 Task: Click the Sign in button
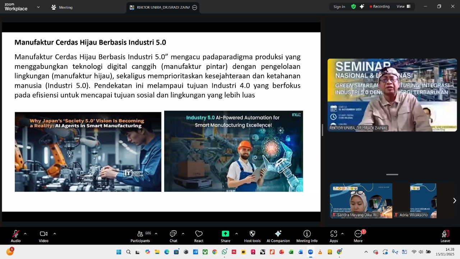(x=339, y=6)
